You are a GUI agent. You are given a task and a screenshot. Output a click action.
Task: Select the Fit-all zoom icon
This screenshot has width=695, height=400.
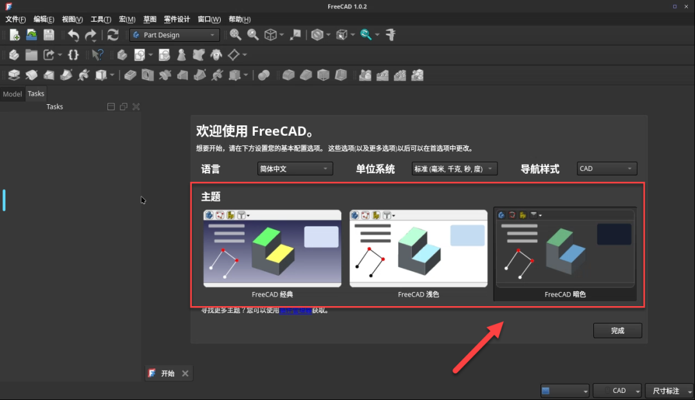point(235,34)
